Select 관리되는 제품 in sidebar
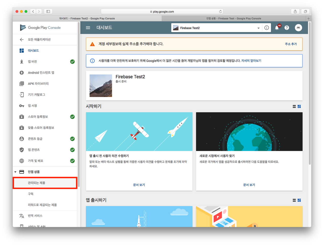The width and height of the screenshot is (324, 245). pyautogui.click(x=45, y=183)
